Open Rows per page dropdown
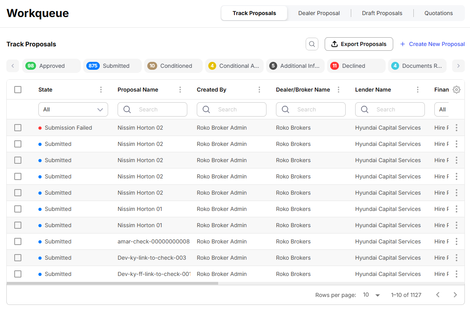 coord(371,295)
